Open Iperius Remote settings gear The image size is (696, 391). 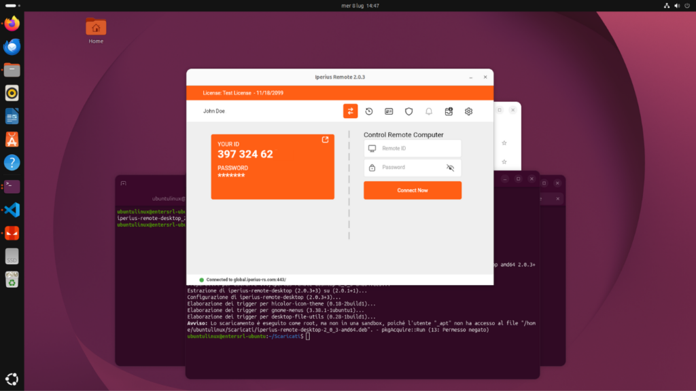click(x=469, y=111)
